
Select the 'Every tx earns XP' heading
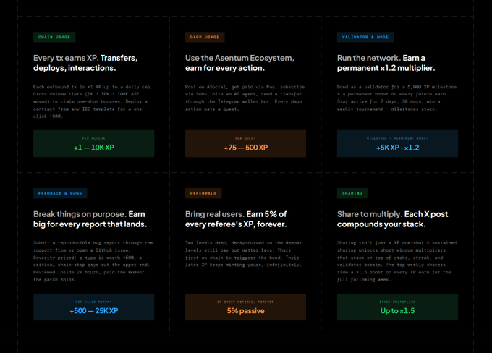tap(85, 63)
